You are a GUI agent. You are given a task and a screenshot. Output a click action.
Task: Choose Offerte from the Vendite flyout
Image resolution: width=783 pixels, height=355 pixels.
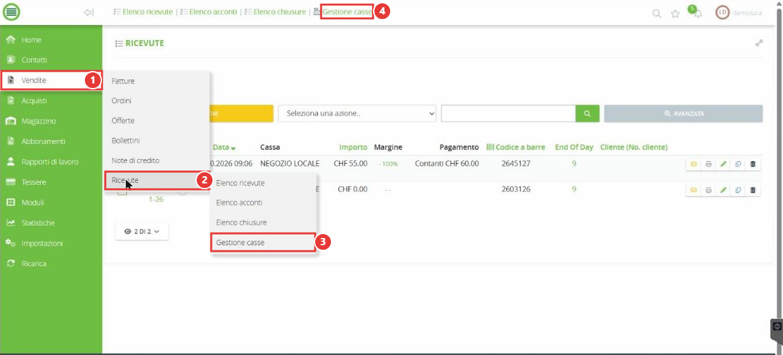click(157, 121)
